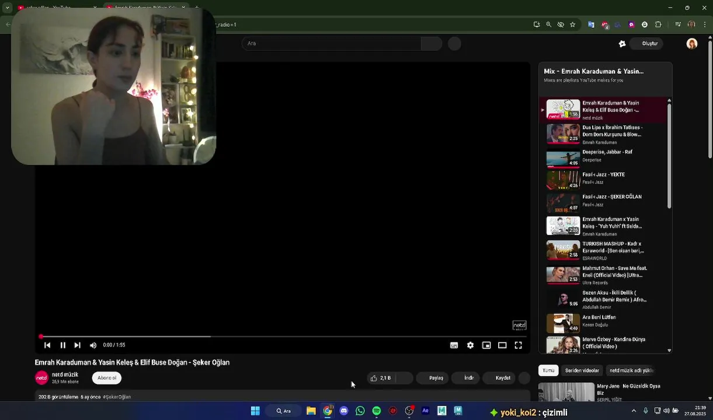
Task: Toggle subtitles/captions on the player
Action: (454, 345)
